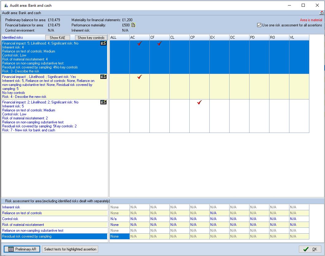325x256 pixels.
Task: Open the ALL value for Reliance on test of controls
Action: [x=120, y=213]
